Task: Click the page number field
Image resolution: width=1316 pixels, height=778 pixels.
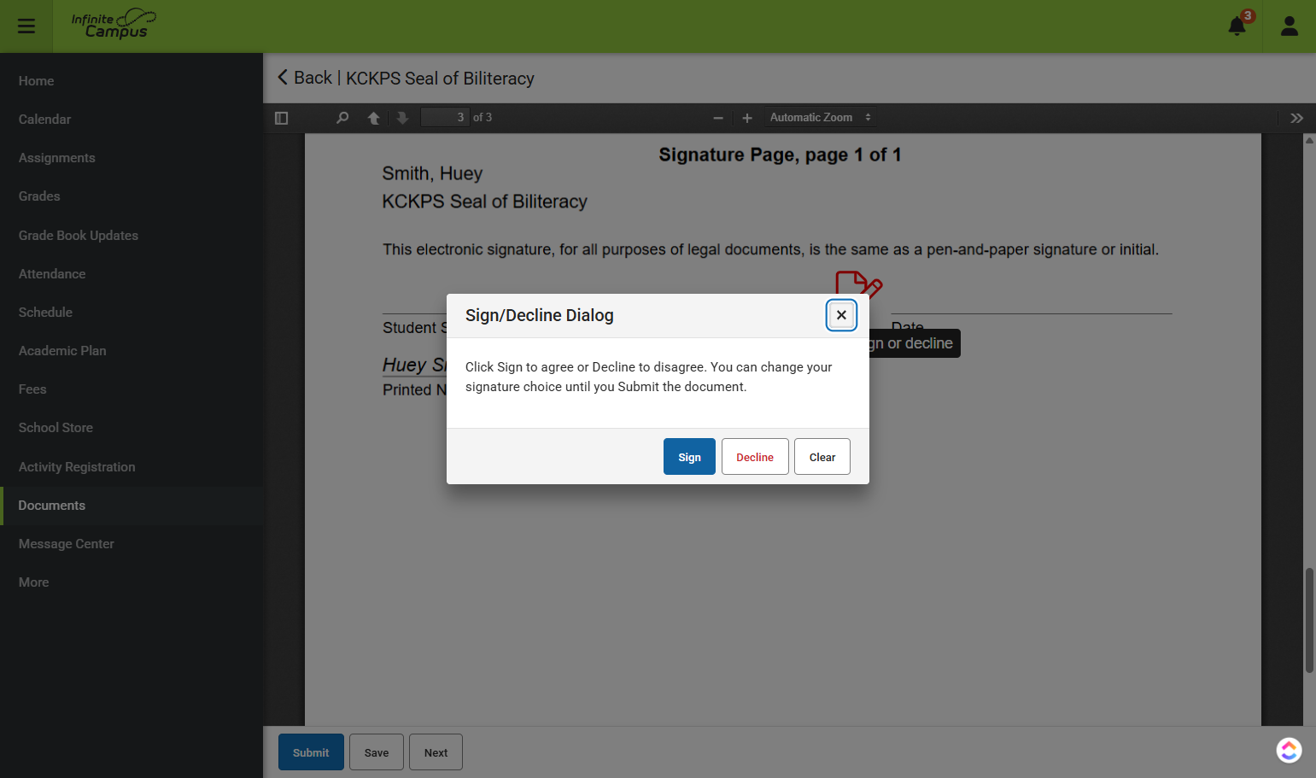Action: [445, 118]
